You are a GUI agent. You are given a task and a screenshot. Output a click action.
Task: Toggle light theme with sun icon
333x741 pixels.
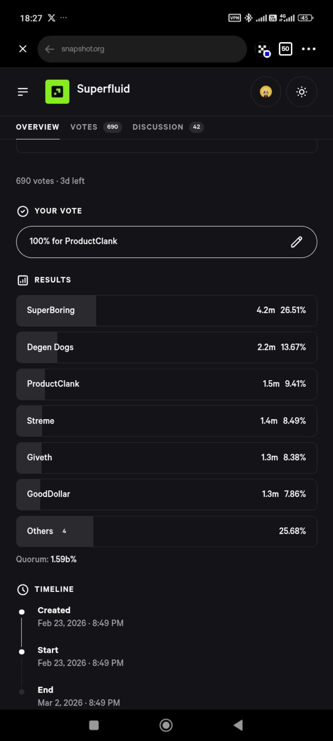coord(302,92)
